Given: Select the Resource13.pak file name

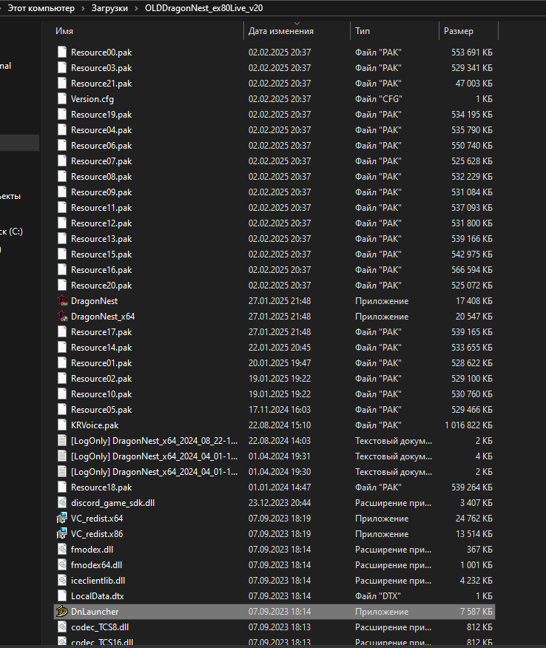Looking at the screenshot, I should (101, 239).
